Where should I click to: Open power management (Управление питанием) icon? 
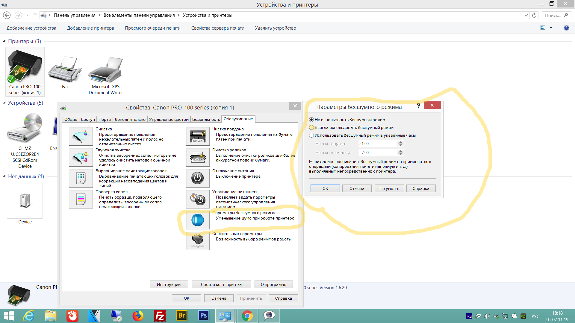198,199
